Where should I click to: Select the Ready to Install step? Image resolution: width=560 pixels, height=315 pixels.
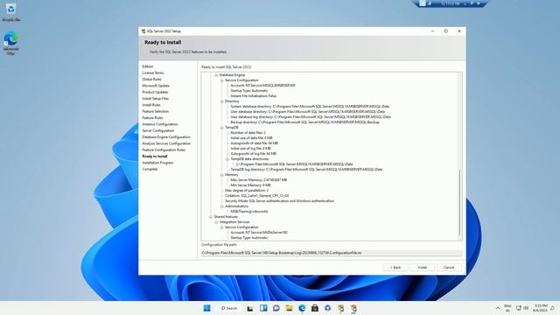(x=155, y=157)
